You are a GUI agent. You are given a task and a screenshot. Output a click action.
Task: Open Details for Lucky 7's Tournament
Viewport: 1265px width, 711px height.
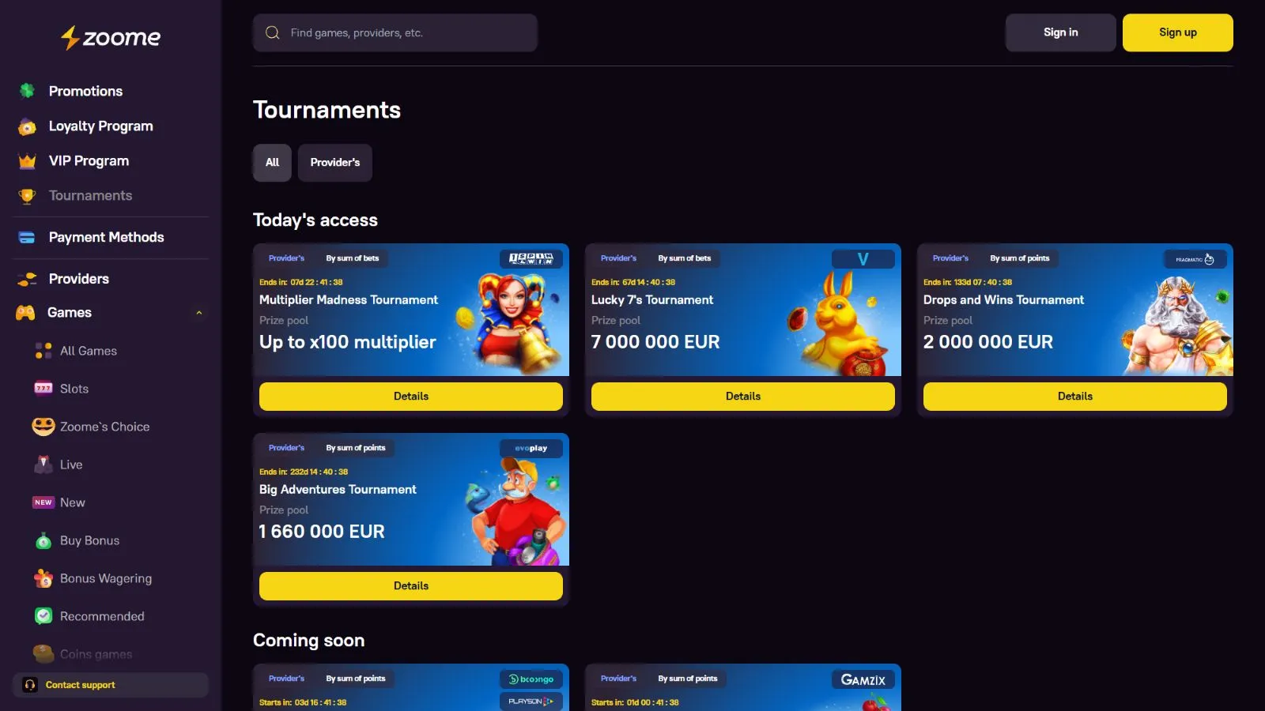(743, 397)
